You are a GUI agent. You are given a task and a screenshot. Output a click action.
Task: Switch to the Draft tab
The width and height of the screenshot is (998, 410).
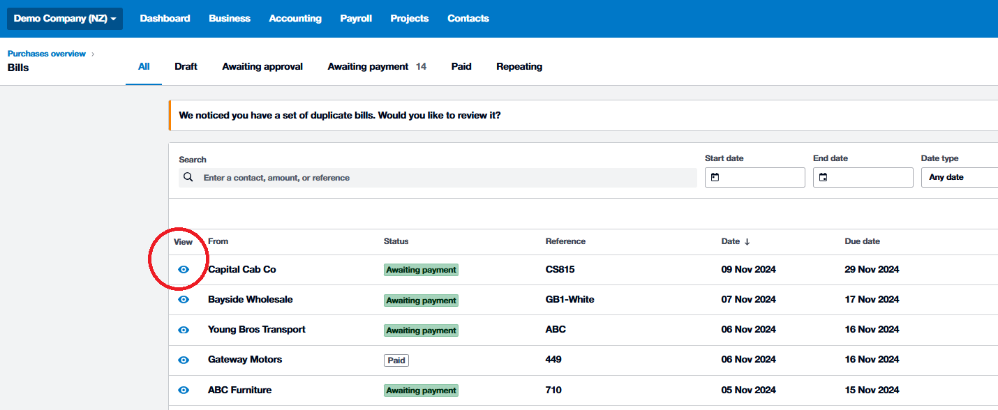186,67
